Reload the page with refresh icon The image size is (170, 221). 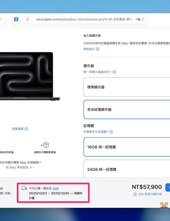[143, 19]
